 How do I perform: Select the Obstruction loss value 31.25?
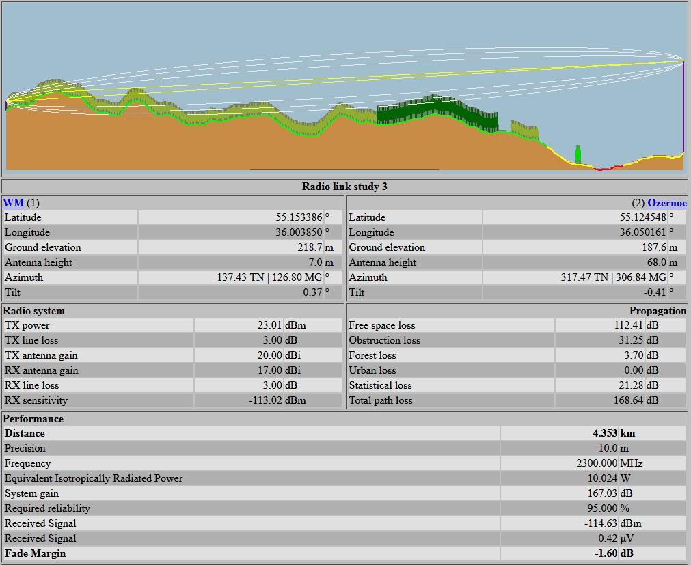631,340
